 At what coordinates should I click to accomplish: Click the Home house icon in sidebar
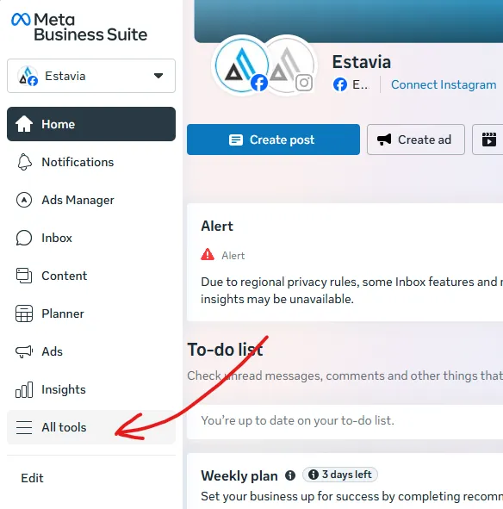(24, 124)
